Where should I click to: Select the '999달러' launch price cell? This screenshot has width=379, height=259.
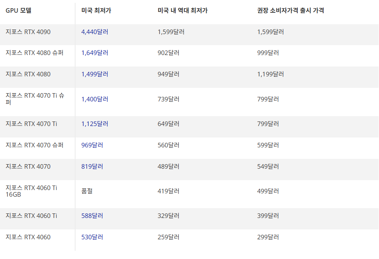coord(268,53)
